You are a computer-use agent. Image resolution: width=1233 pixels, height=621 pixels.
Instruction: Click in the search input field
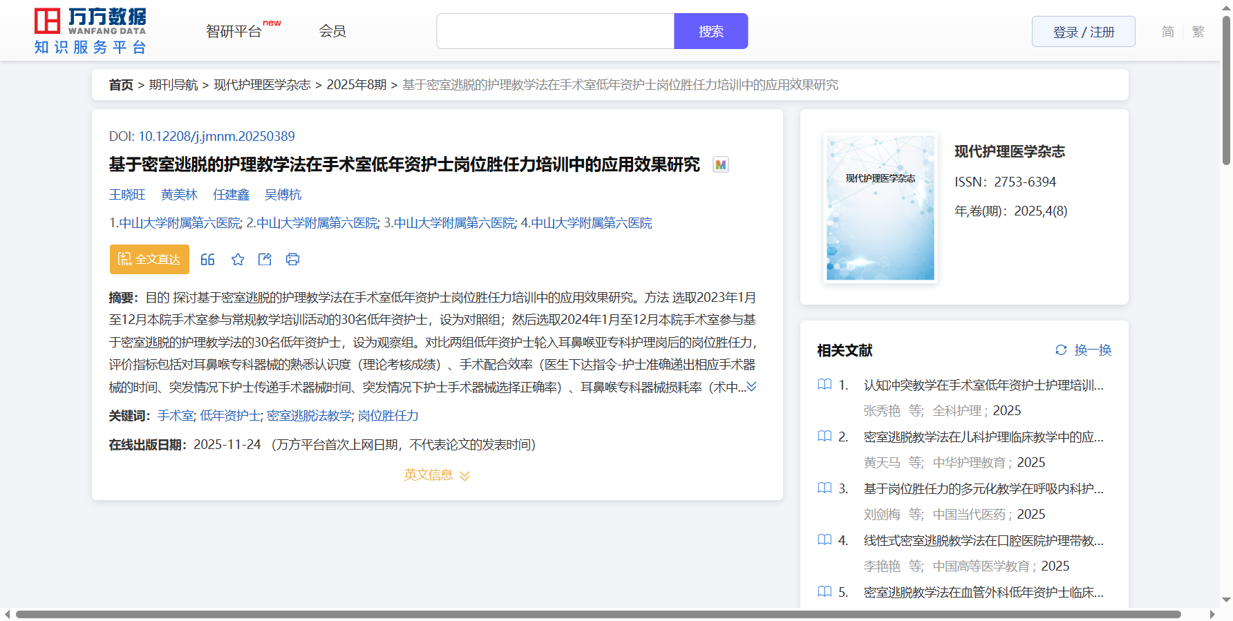(x=555, y=31)
